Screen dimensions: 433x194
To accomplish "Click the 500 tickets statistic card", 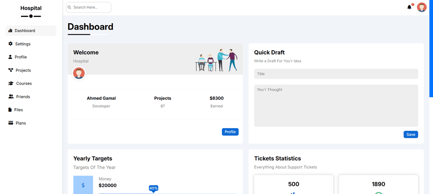I will pyautogui.click(x=293, y=184).
